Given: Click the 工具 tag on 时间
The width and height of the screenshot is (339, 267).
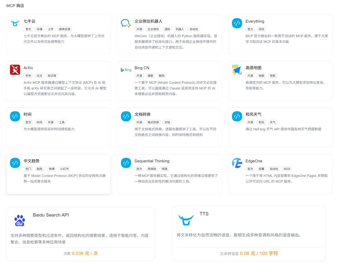Looking at the screenshot, I should pos(62,122).
